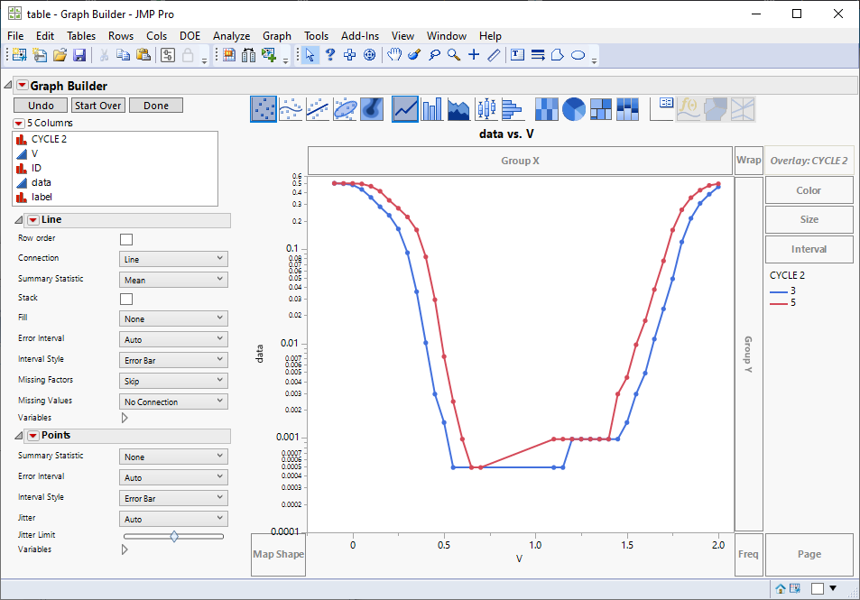860x600 pixels.
Task: Select the Line element icon
Action: click(x=405, y=108)
